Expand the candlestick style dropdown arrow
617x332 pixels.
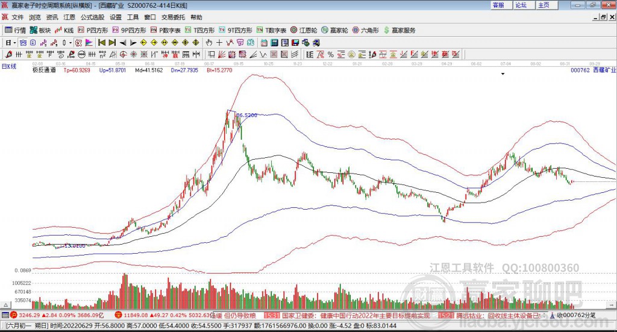point(70,43)
